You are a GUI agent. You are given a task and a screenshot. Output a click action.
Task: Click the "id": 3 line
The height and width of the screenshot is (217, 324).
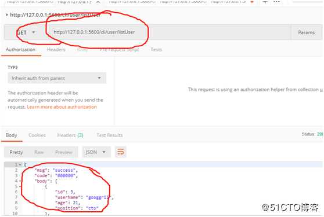65,192
